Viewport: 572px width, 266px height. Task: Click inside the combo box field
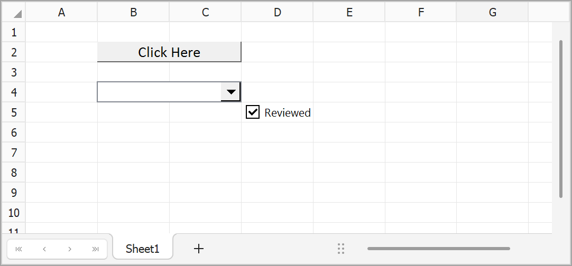pyautogui.click(x=159, y=92)
